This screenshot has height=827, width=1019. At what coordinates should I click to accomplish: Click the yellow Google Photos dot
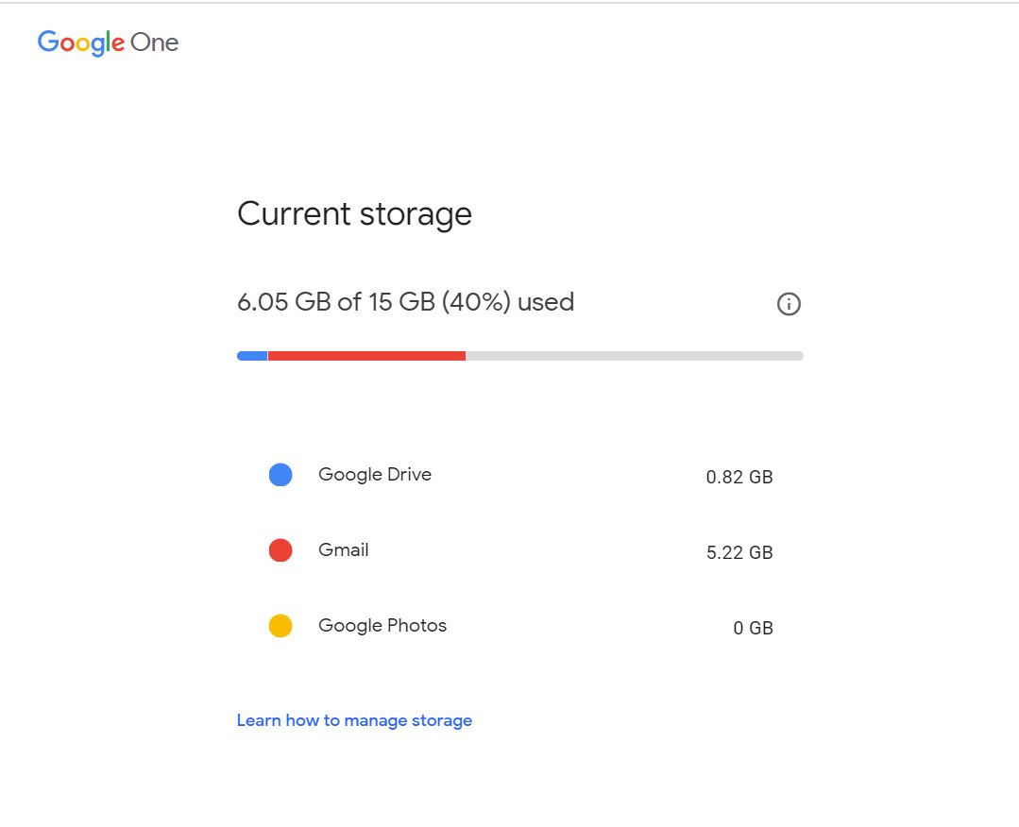pos(280,625)
